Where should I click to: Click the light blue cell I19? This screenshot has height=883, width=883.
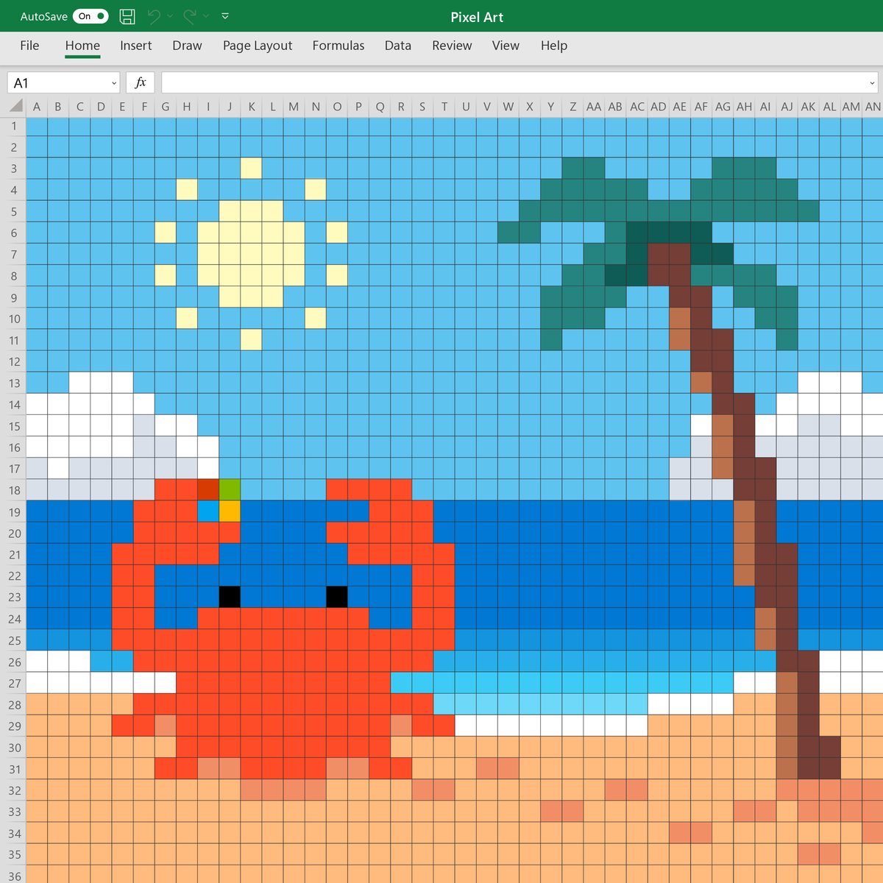(x=208, y=511)
